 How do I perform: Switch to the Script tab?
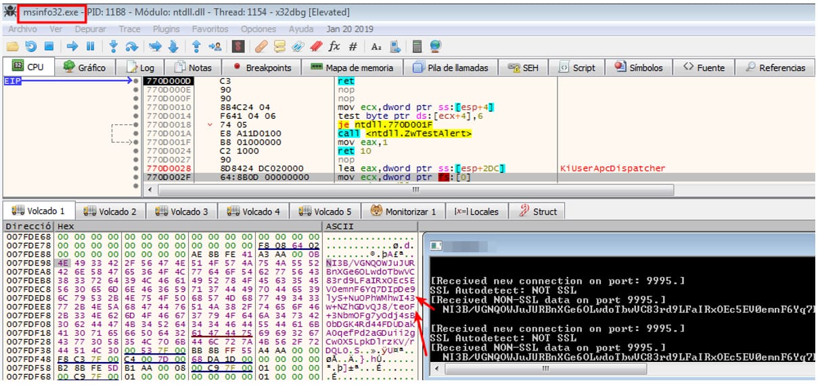coord(577,68)
